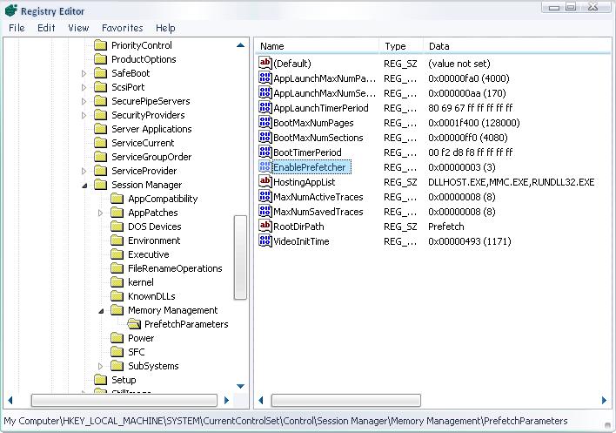Click the DOS Devices folder icon
This screenshot has width=616, height=433.
point(117,227)
